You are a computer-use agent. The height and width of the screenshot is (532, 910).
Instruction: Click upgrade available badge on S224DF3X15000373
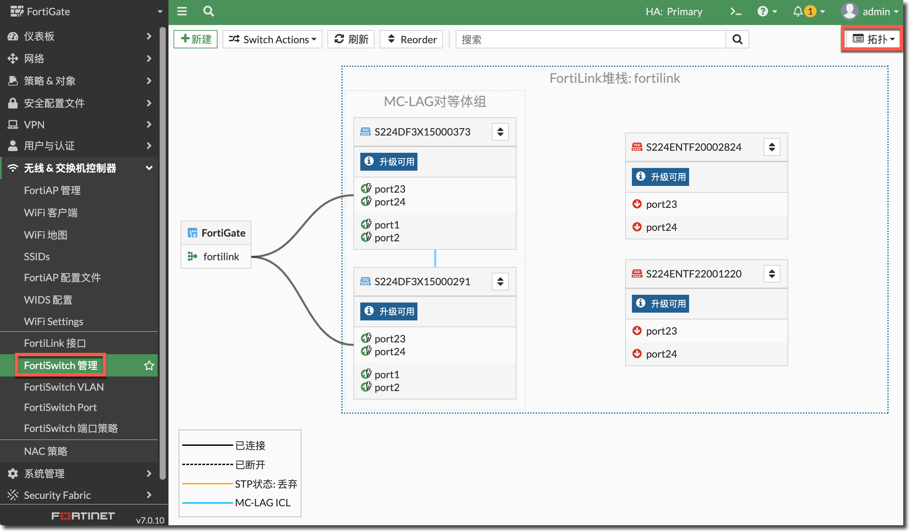coord(389,161)
